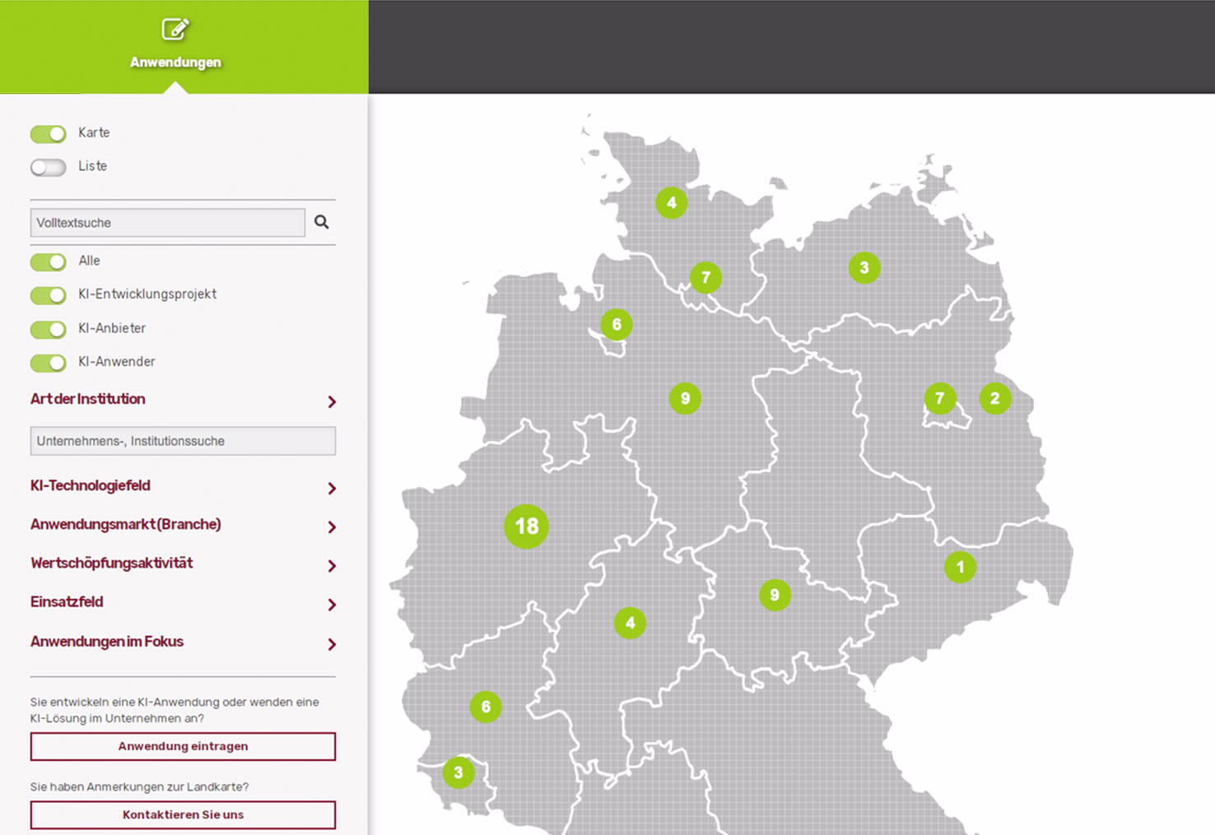Disable the KI-Anbieter filter toggle
The height and width of the screenshot is (835, 1215).
coord(48,329)
